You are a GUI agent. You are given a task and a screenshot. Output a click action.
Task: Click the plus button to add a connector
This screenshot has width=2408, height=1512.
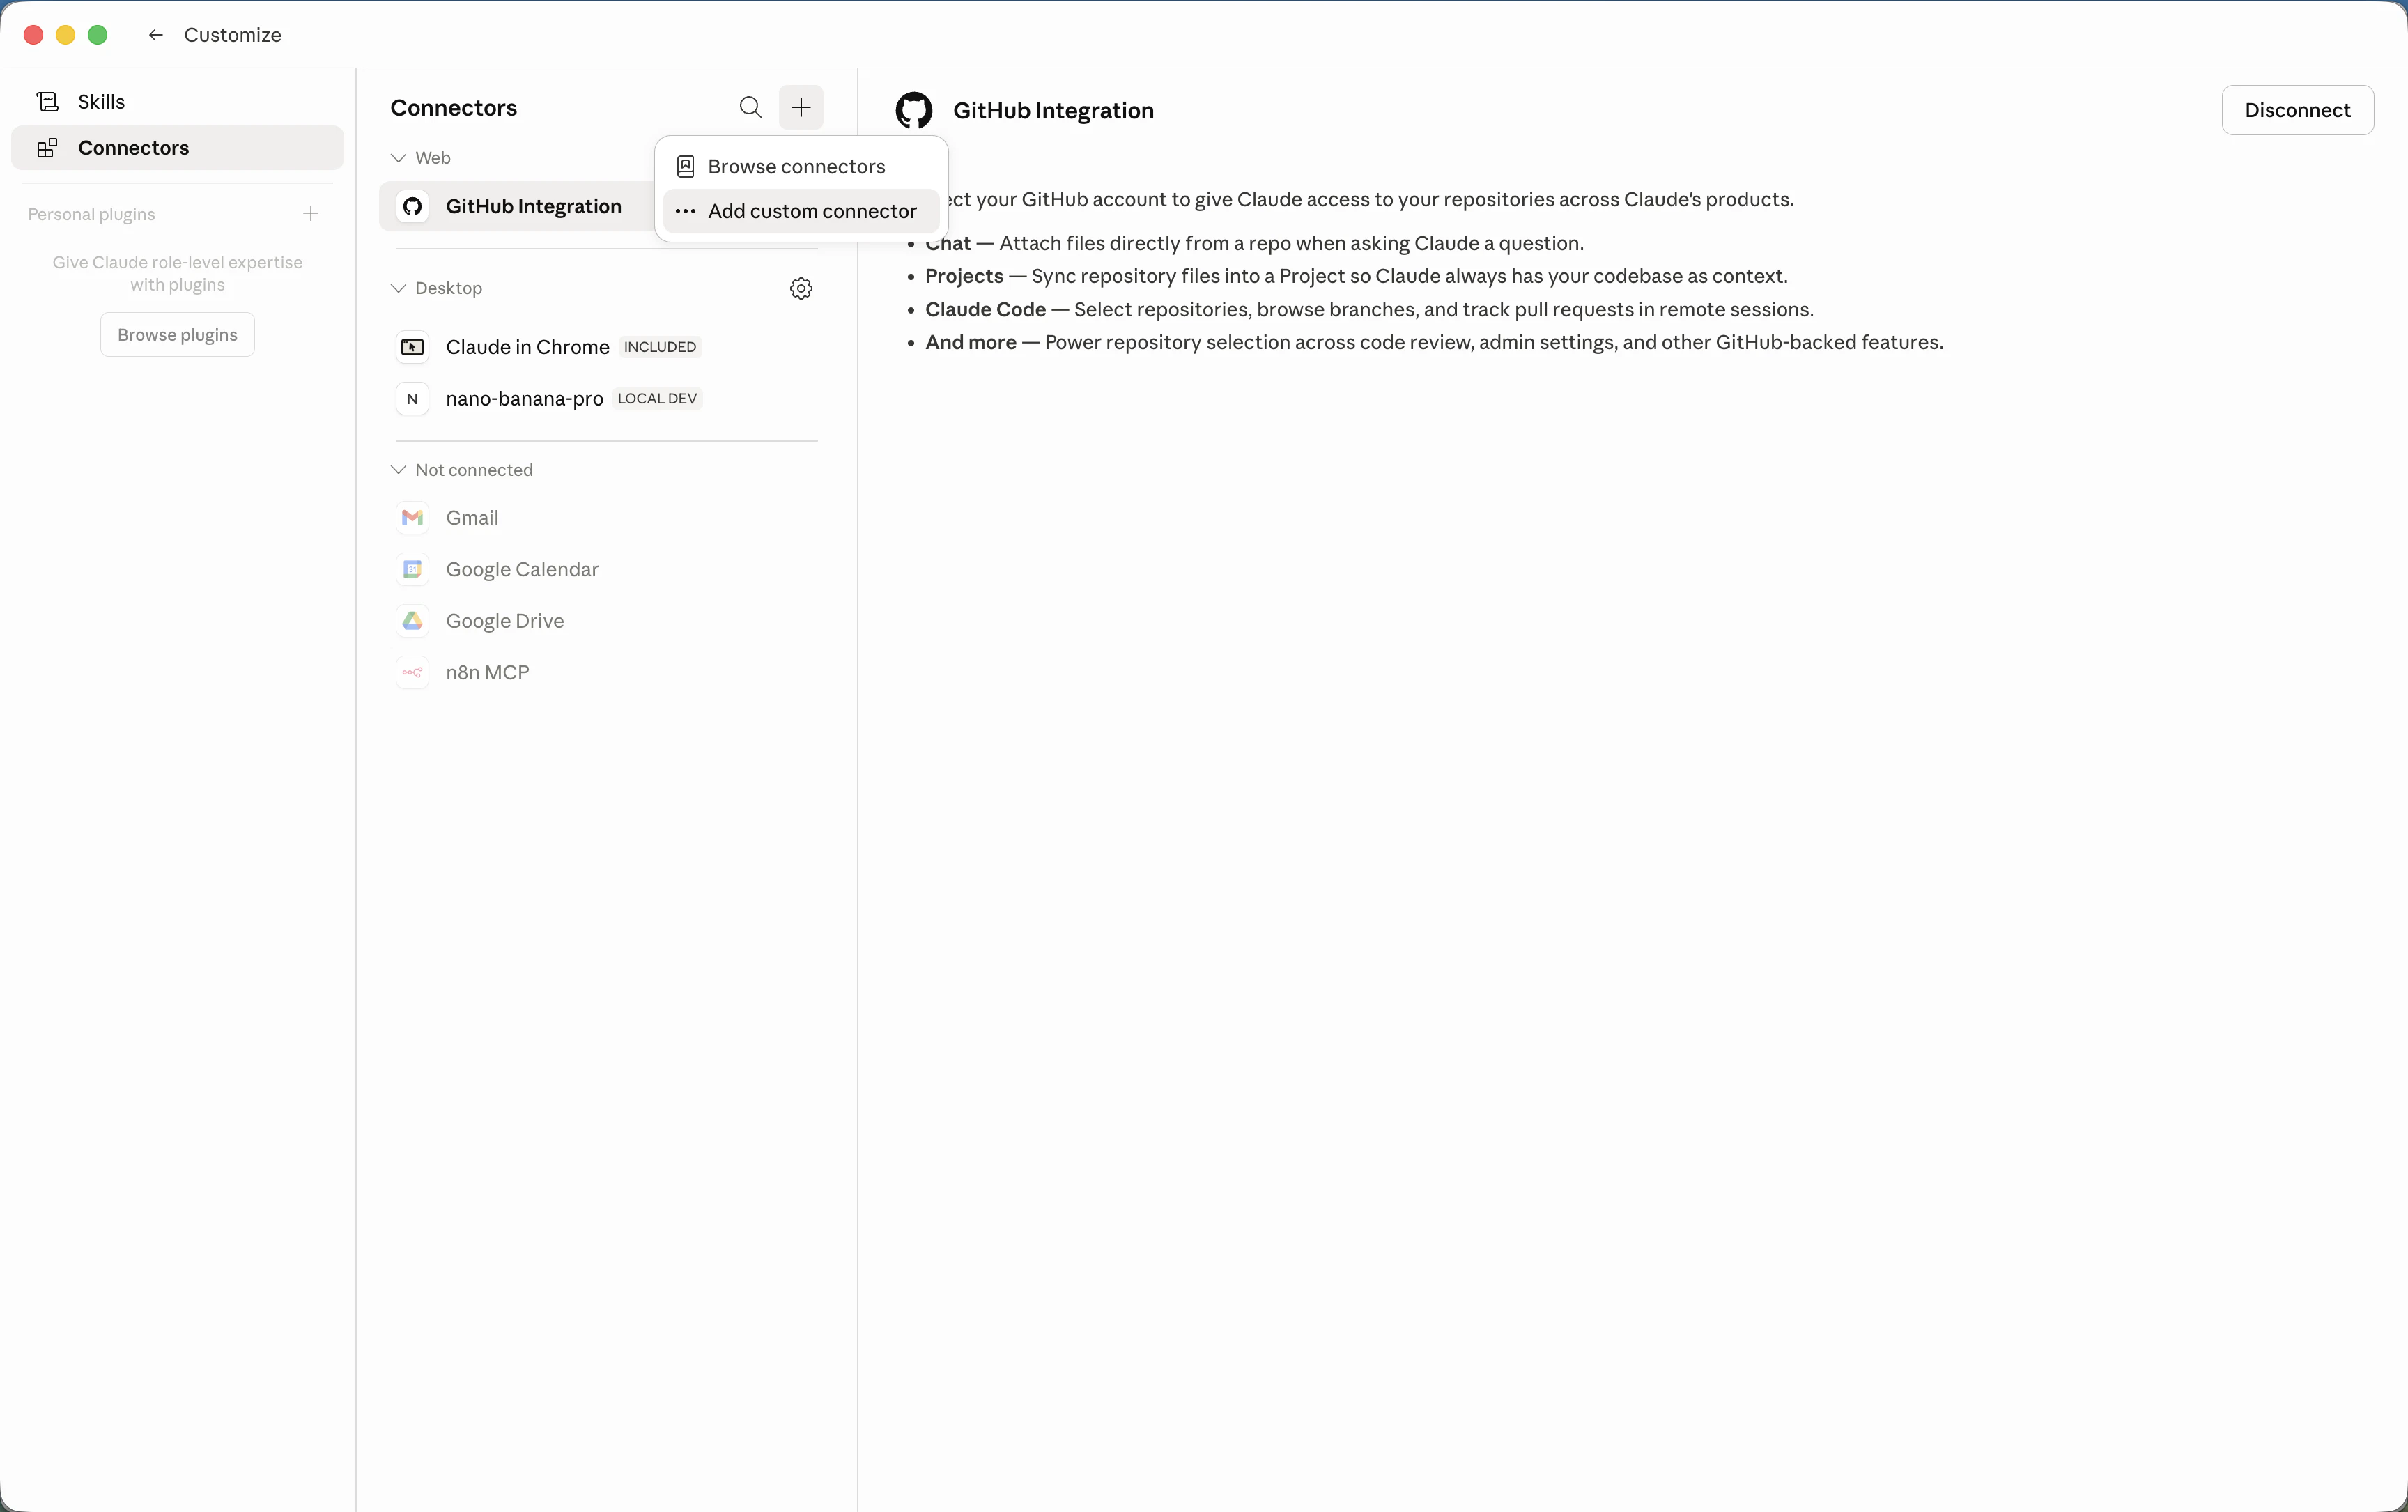pos(801,108)
